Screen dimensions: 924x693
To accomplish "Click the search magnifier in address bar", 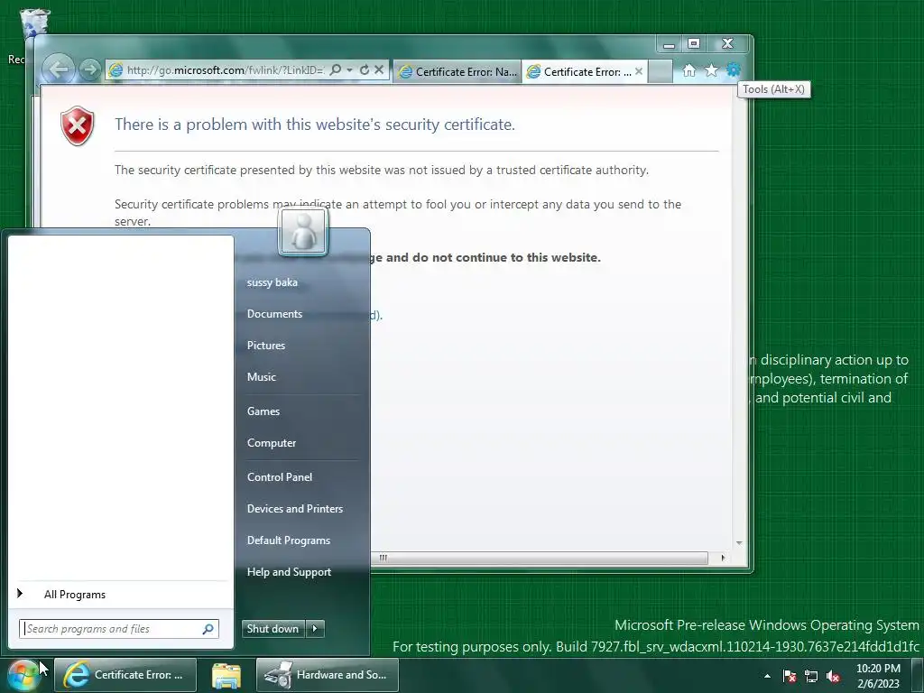I will [x=336, y=69].
